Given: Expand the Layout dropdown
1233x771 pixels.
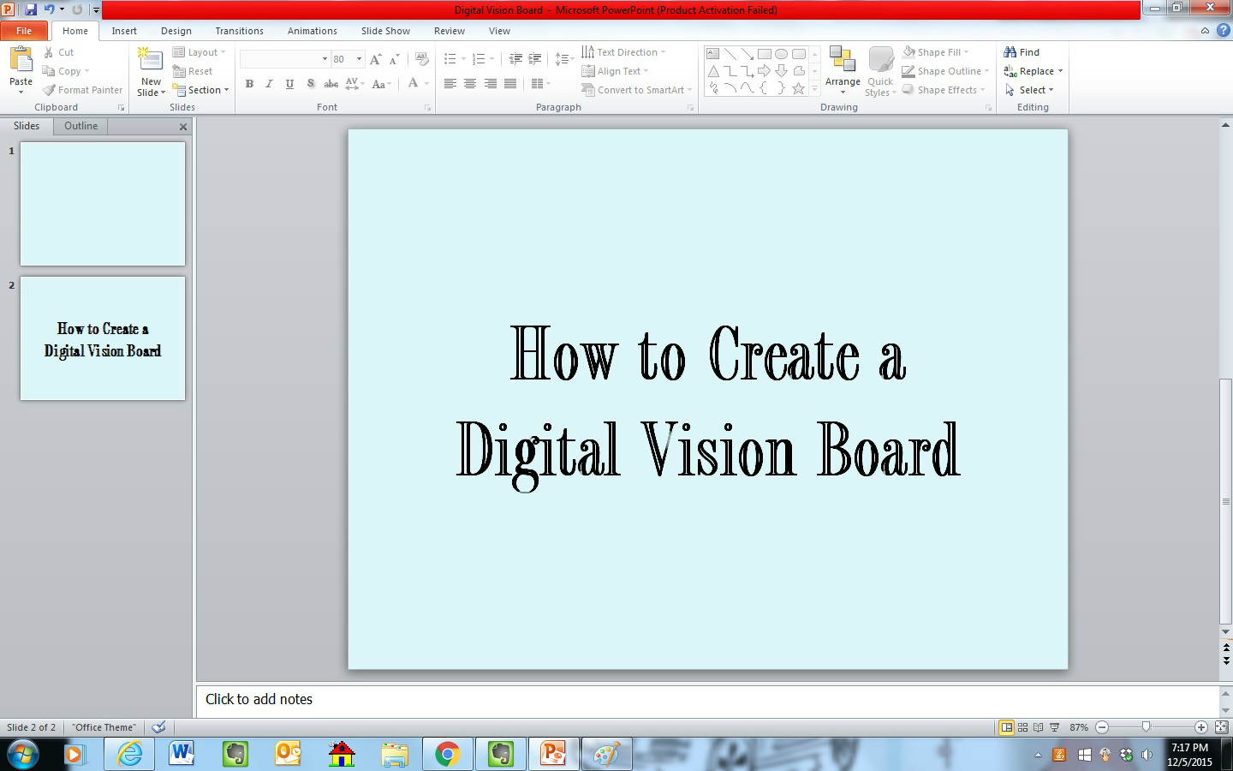Looking at the screenshot, I should [x=200, y=52].
